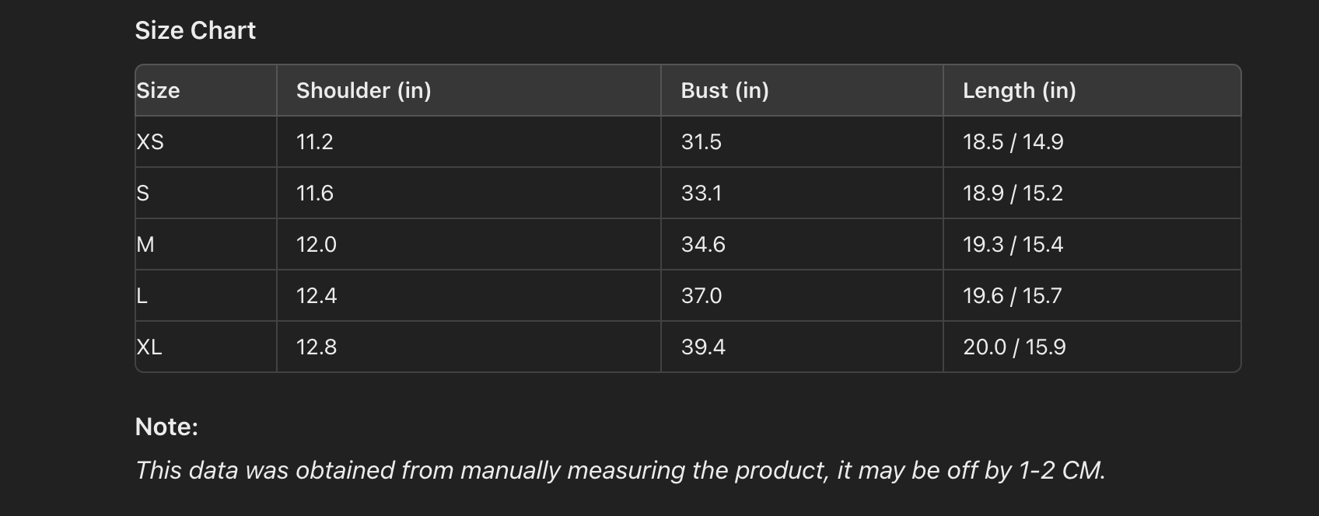The width and height of the screenshot is (1319, 516).
Task: Click shoulder value 11.2 for XS
Action: pyautogui.click(x=314, y=141)
